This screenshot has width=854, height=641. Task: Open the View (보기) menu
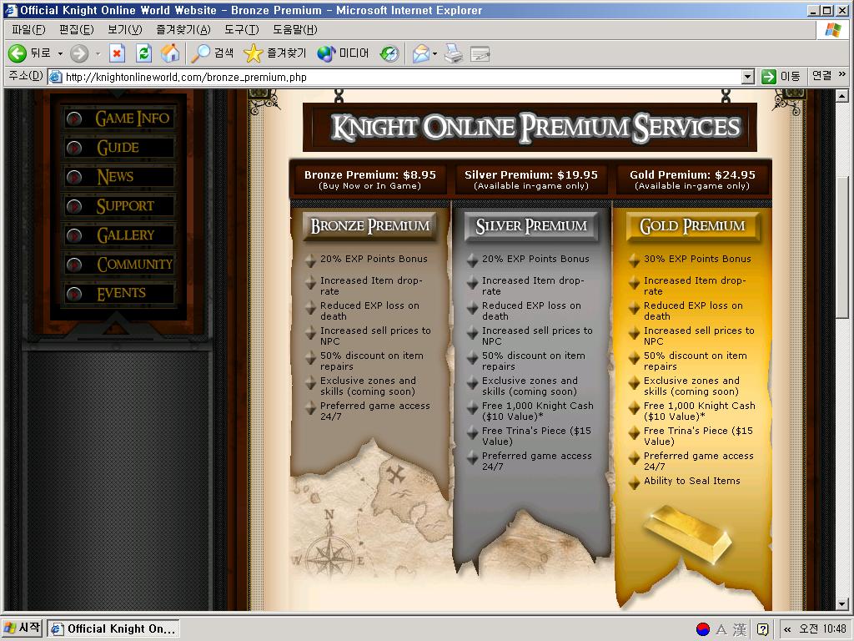(x=125, y=29)
